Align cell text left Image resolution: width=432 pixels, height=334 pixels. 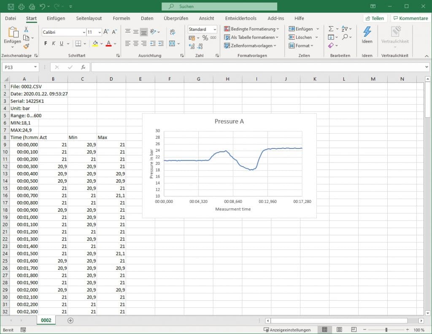point(127,43)
